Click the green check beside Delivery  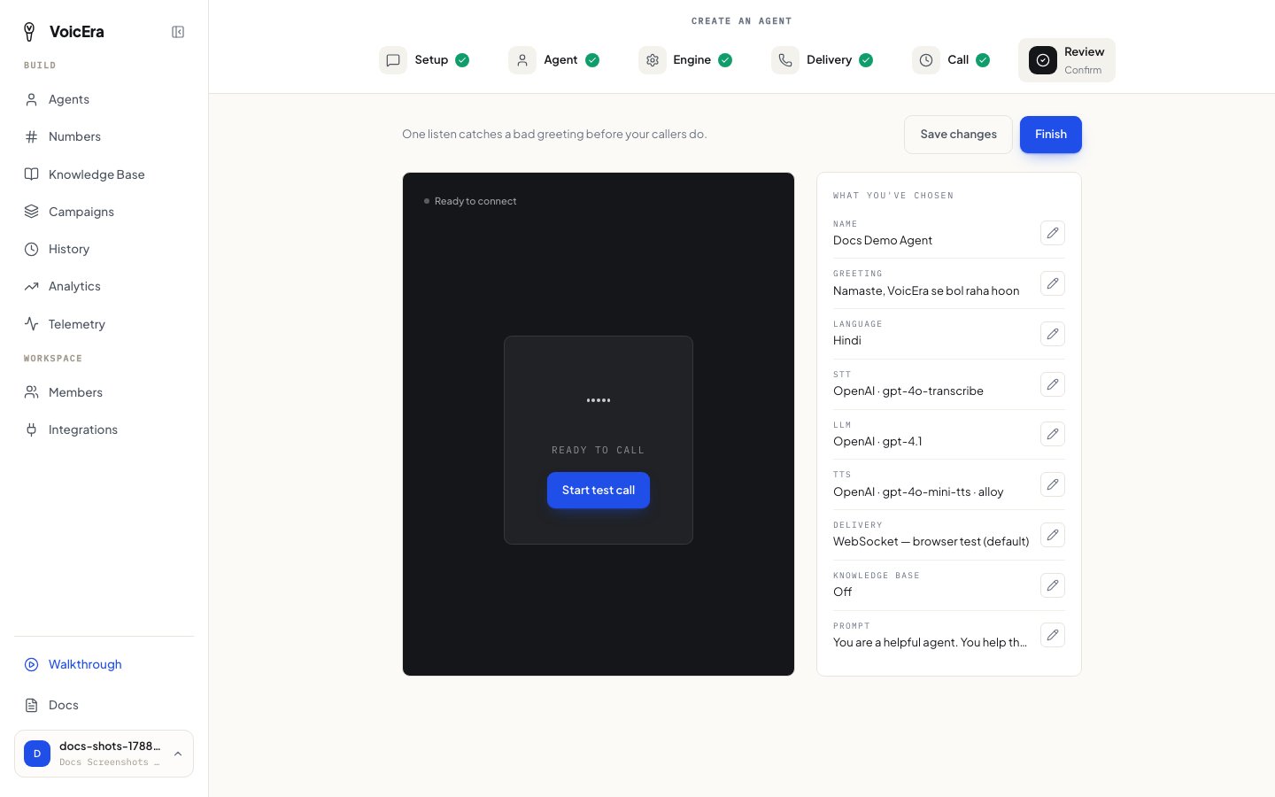(866, 60)
